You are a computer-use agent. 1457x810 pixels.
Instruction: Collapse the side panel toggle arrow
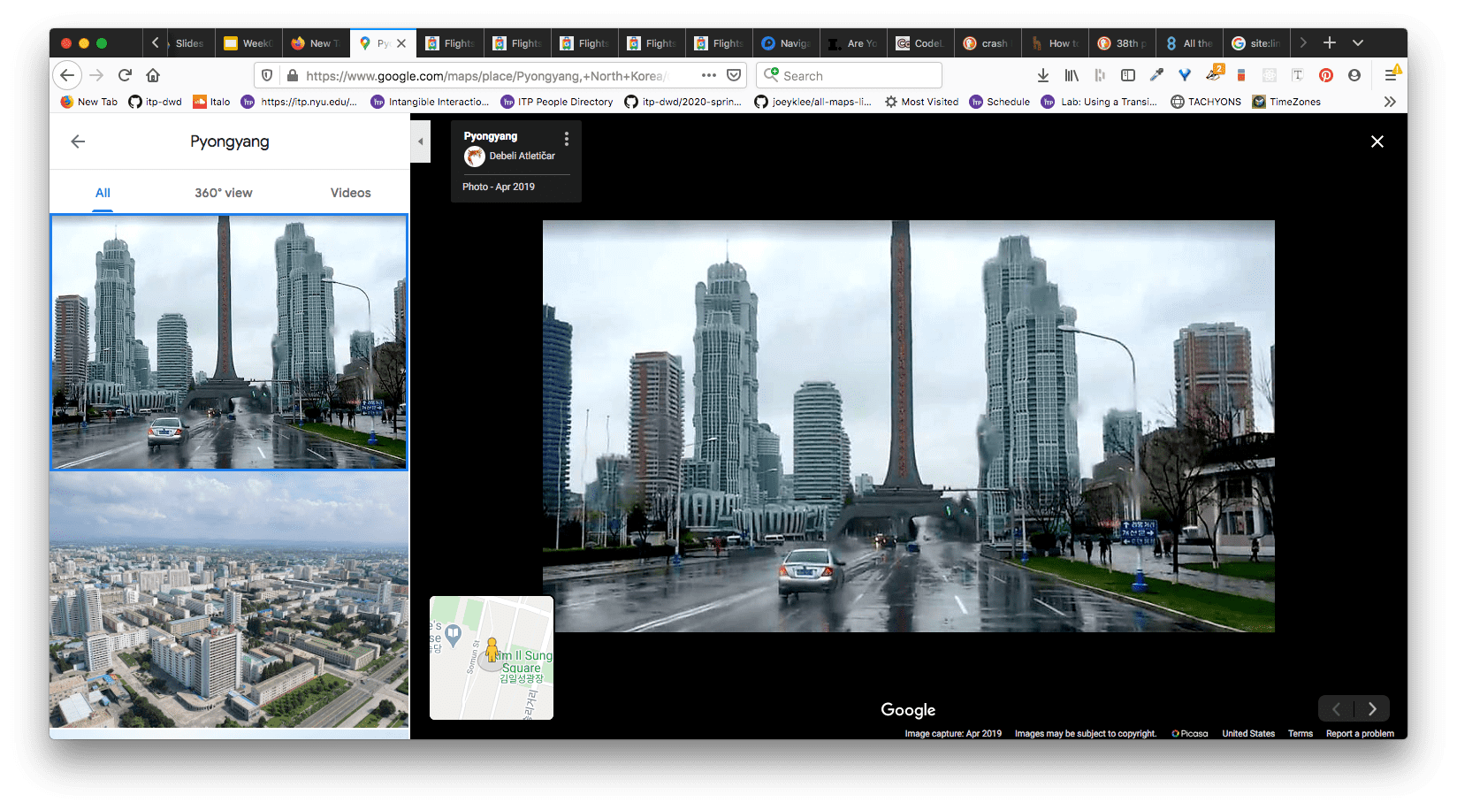coord(421,141)
